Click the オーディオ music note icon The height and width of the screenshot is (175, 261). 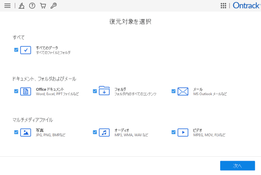[104, 132]
